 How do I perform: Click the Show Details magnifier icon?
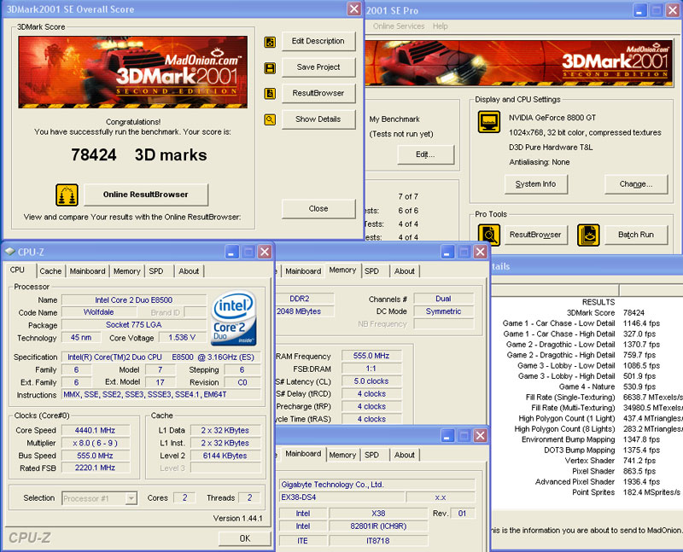(x=270, y=119)
